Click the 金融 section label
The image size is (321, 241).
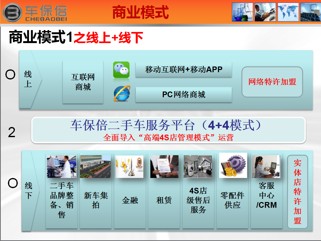[x=130, y=200]
